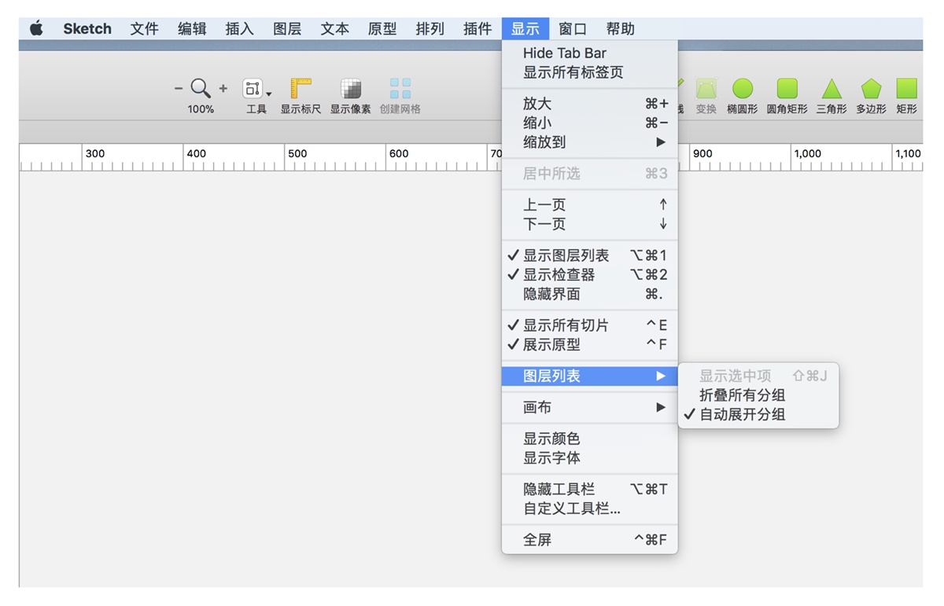Choose 显示字体 menu item
Viewport: 944px width, 606px height.
(x=589, y=457)
